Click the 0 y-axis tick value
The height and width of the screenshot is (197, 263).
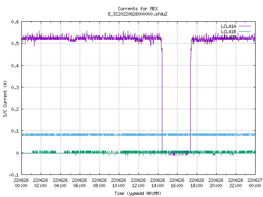point(17,153)
